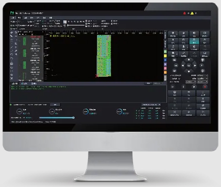
Task: Click the round play button in control panel
Action: 194,87
